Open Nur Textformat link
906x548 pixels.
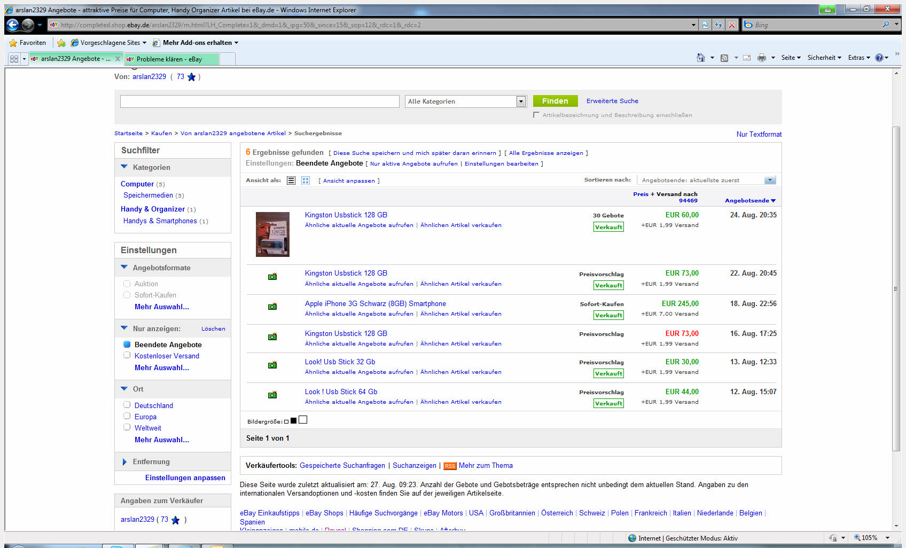tap(759, 135)
